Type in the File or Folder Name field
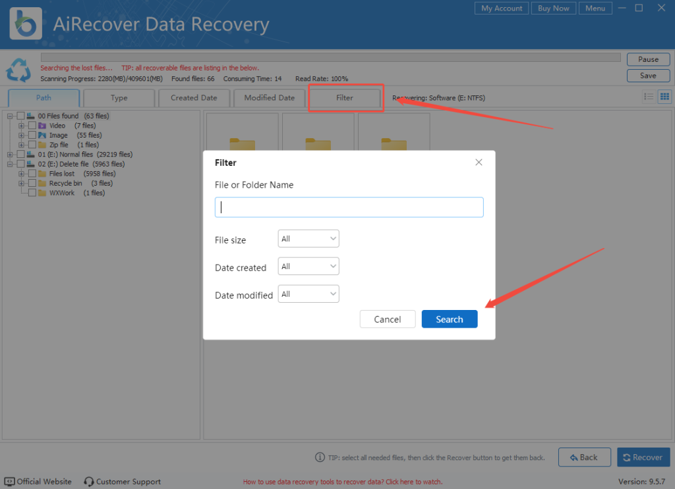Image resolution: width=675 pixels, height=489 pixels. (x=349, y=207)
